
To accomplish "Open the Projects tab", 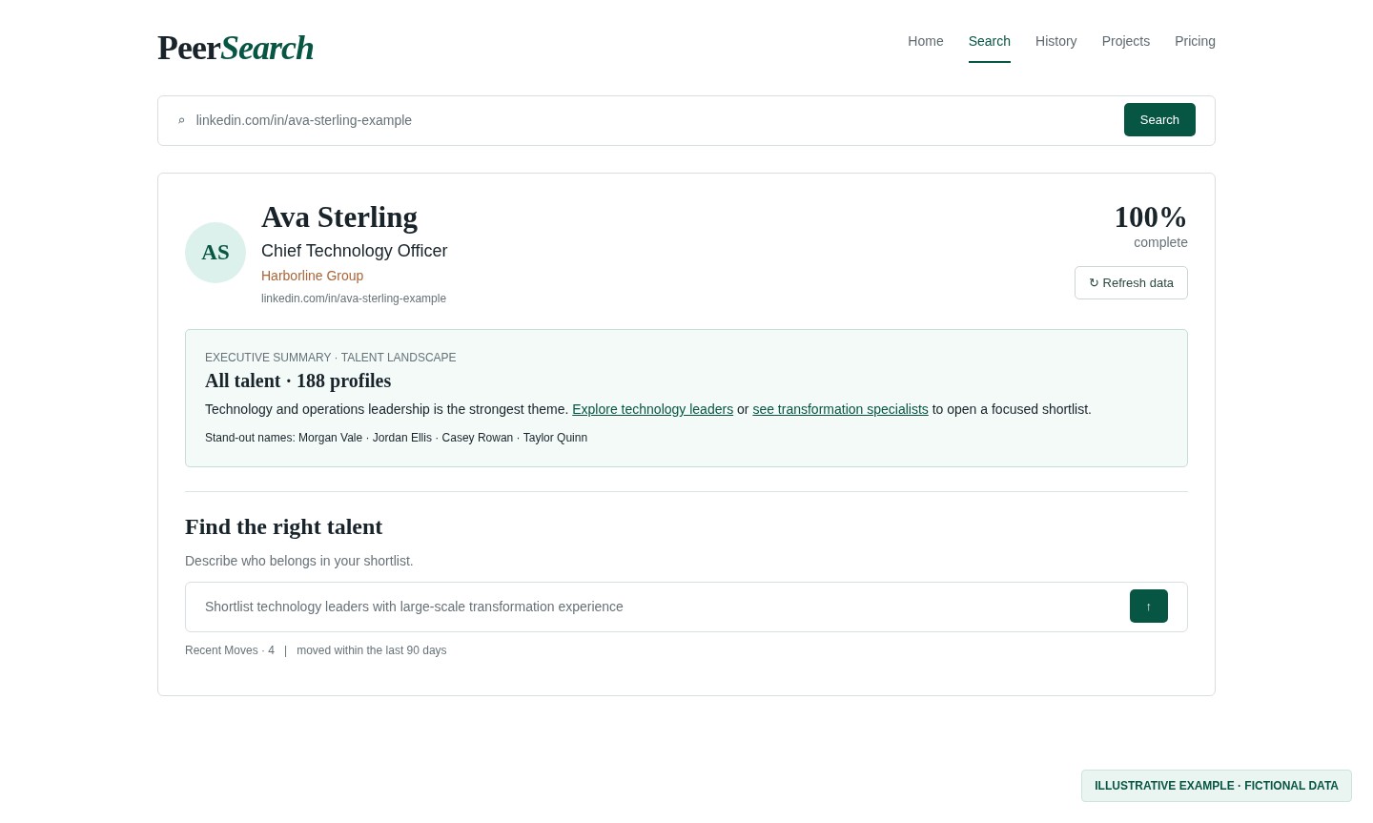I will click(1126, 41).
